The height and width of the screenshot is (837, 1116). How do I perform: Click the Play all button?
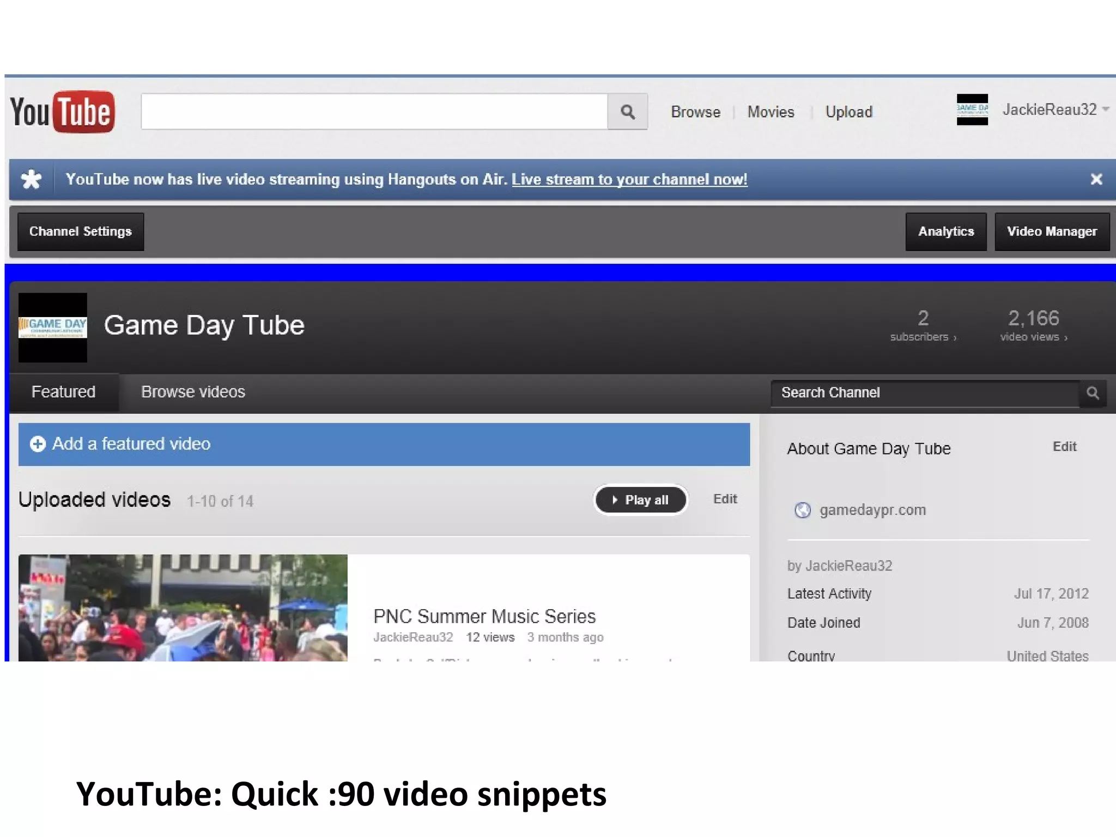coord(640,500)
